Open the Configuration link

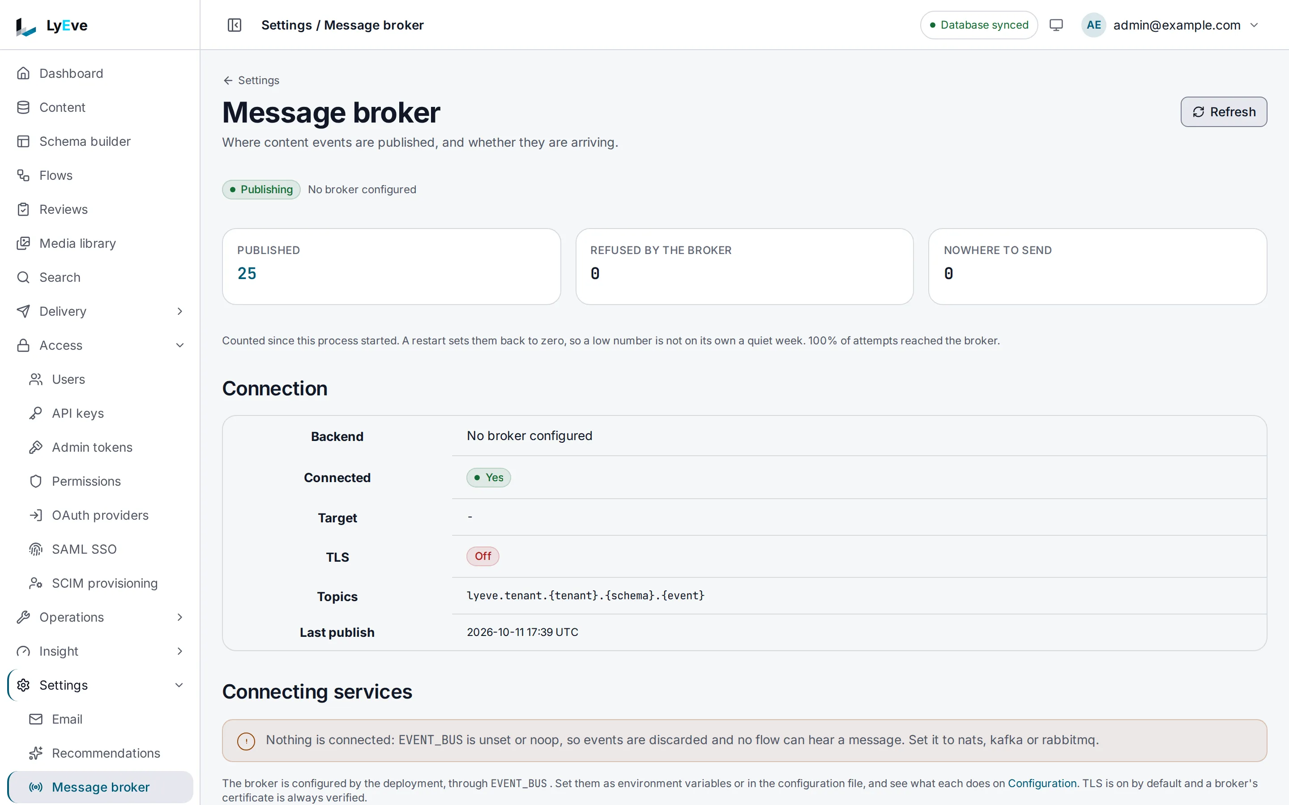coord(1042,783)
